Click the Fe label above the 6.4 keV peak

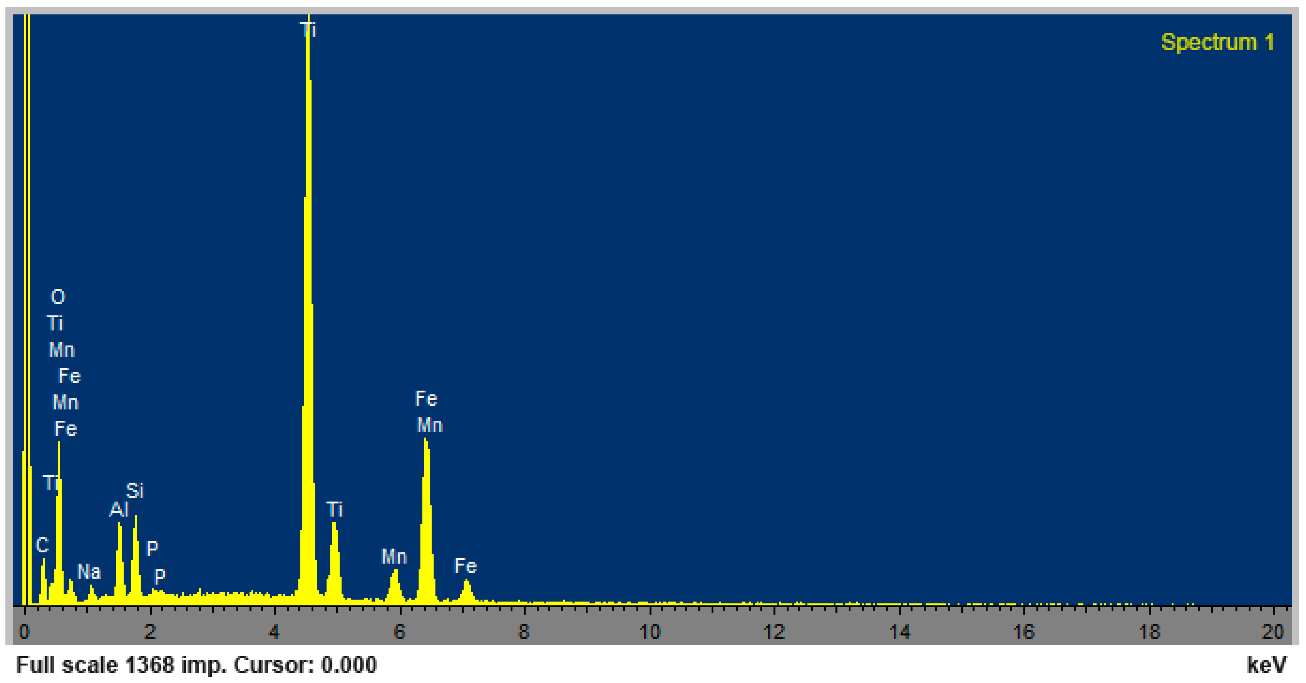point(426,398)
